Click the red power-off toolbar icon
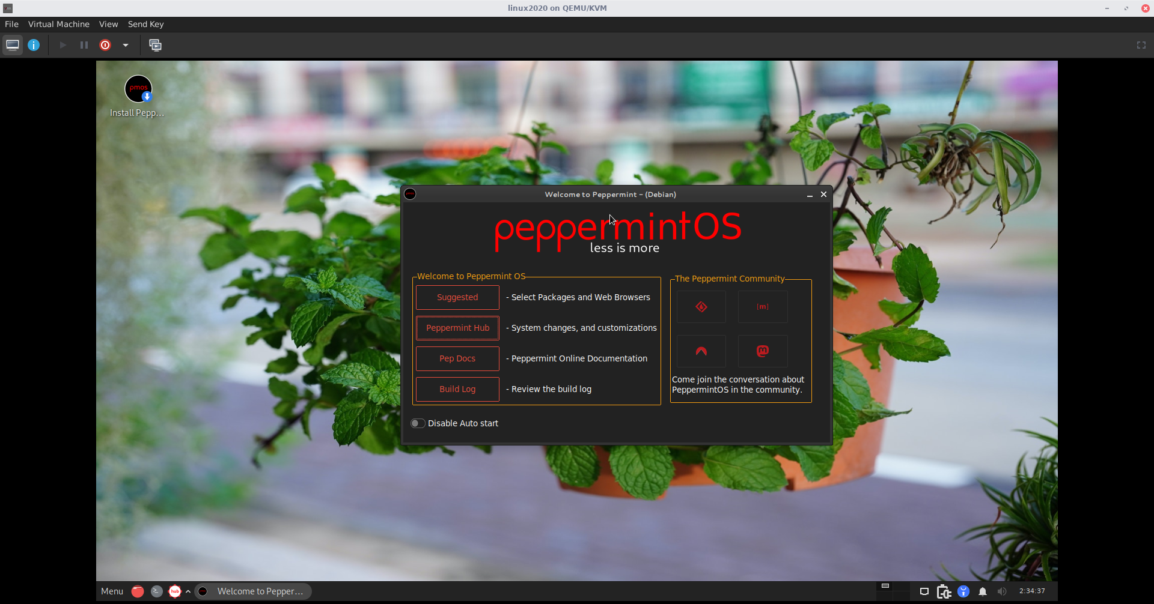The width and height of the screenshot is (1154, 604). tap(105, 44)
